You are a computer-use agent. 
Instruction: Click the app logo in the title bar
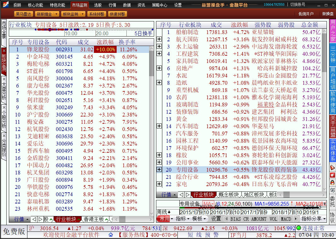coord(6,4)
